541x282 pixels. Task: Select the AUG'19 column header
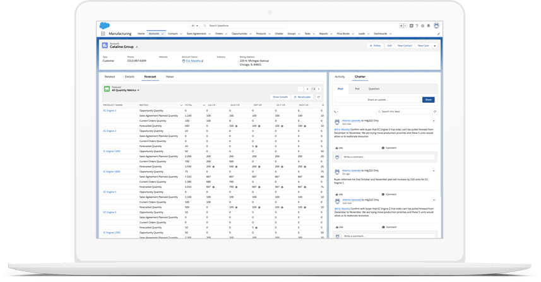(235, 105)
